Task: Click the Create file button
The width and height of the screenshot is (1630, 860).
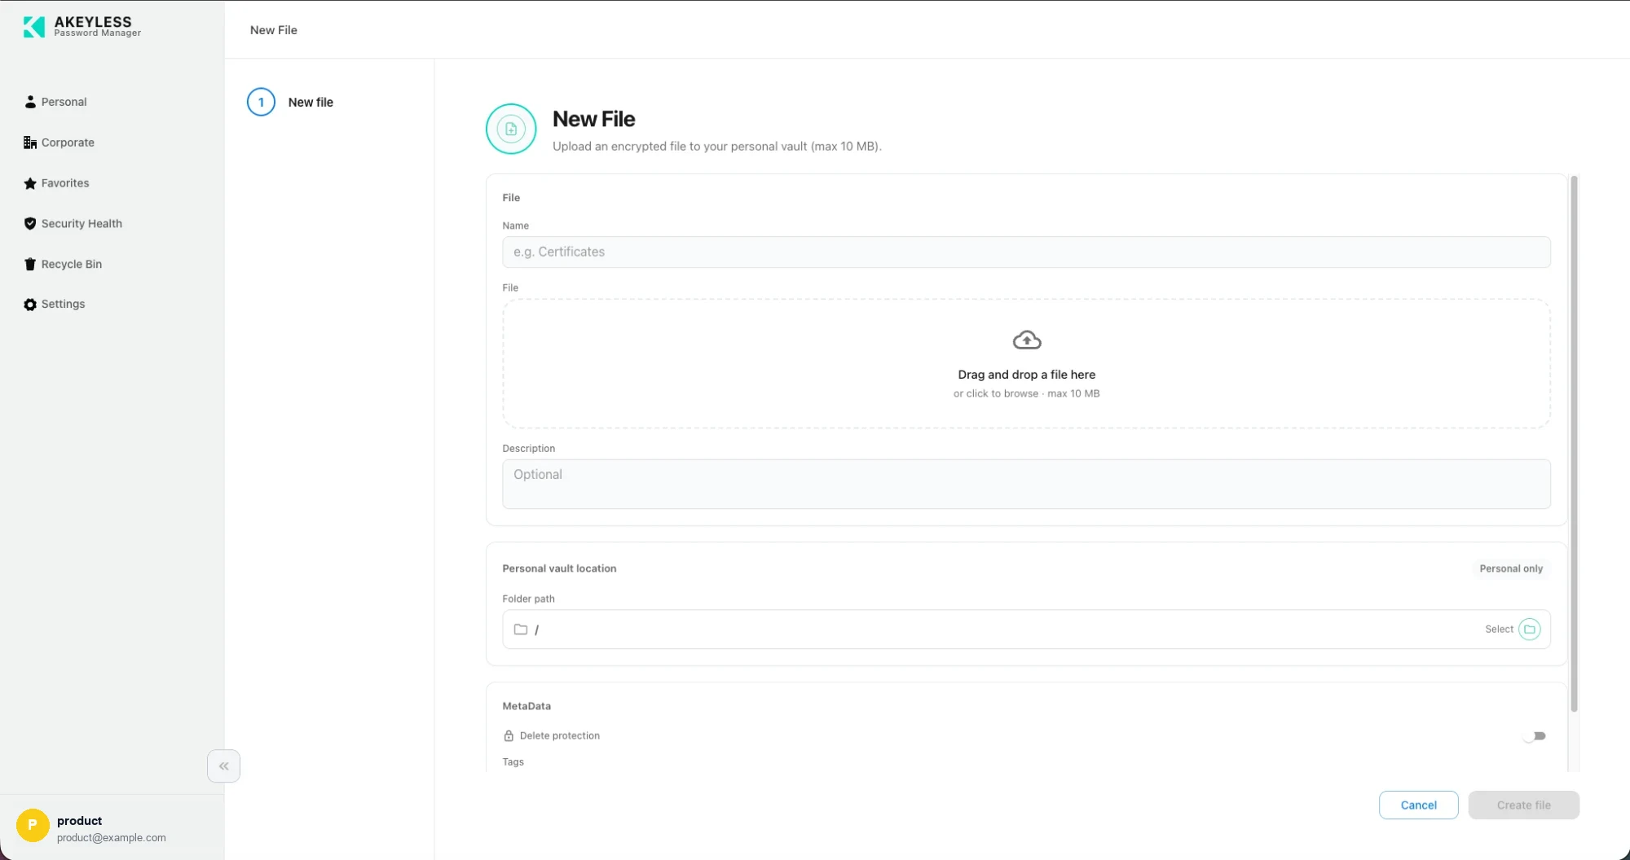Action: pos(1524,805)
